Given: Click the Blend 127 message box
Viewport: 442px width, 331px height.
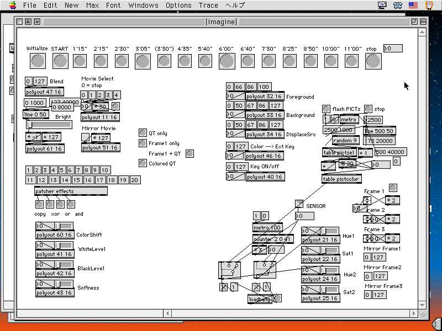Looking at the screenshot, I should (40, 81).
